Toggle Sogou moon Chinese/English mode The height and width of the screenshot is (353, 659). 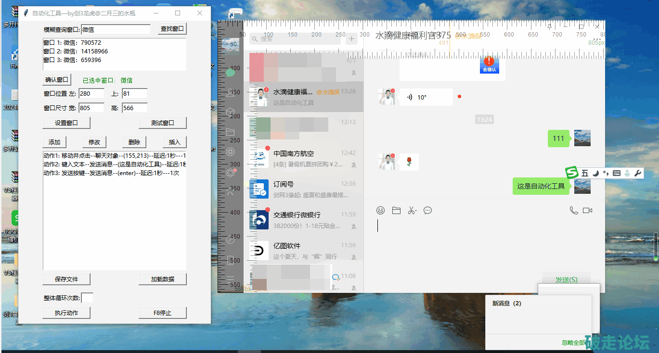595,173
